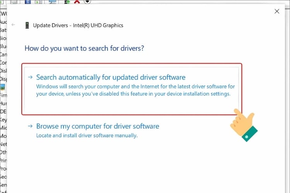This screenshot has width=290, height=193.
Task: Click the monitor scan for hardware changes icon
Action: point(52,2)
